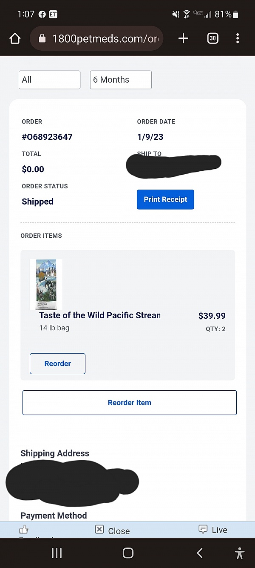This screenshot has width=255, height=568.
Task: Open Live chat from the bottom bar
Action: [213, 530]
